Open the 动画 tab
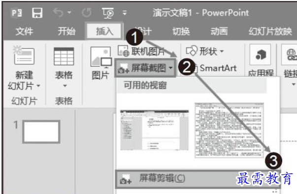The height and width of the screenshot is (194, 297). [219, 31]
